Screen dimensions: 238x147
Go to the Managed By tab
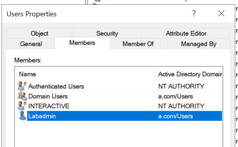coord(199,44)
